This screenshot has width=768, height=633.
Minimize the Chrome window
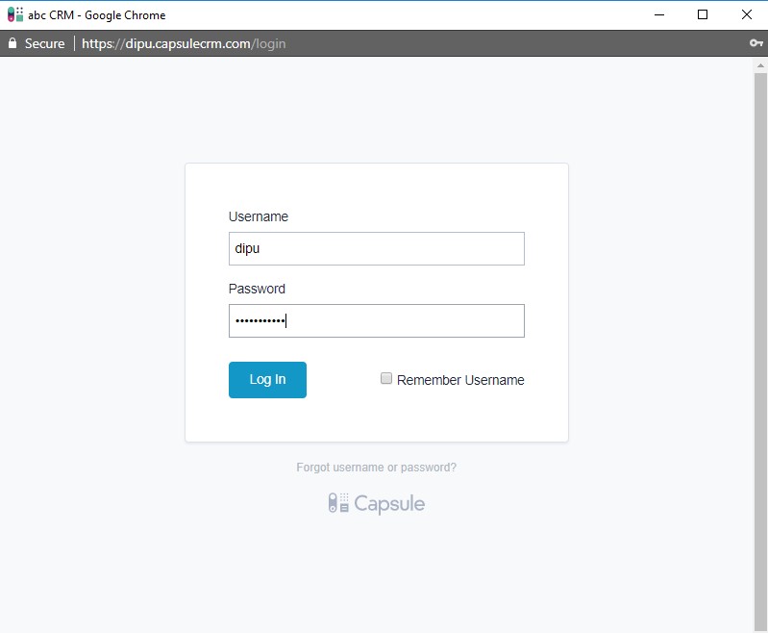(x=659, y=14)
